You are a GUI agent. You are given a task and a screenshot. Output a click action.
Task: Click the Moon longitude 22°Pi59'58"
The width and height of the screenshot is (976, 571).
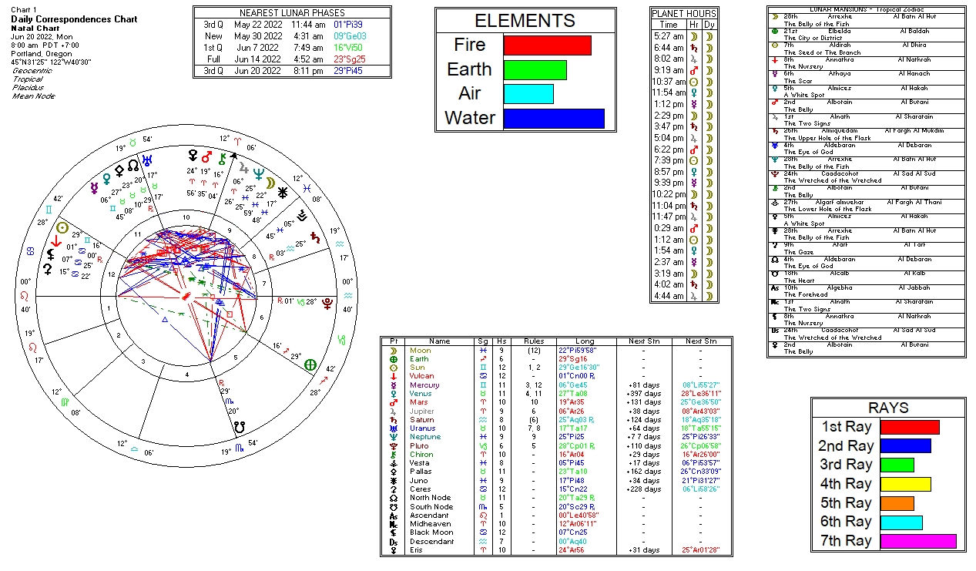(586, 351)
